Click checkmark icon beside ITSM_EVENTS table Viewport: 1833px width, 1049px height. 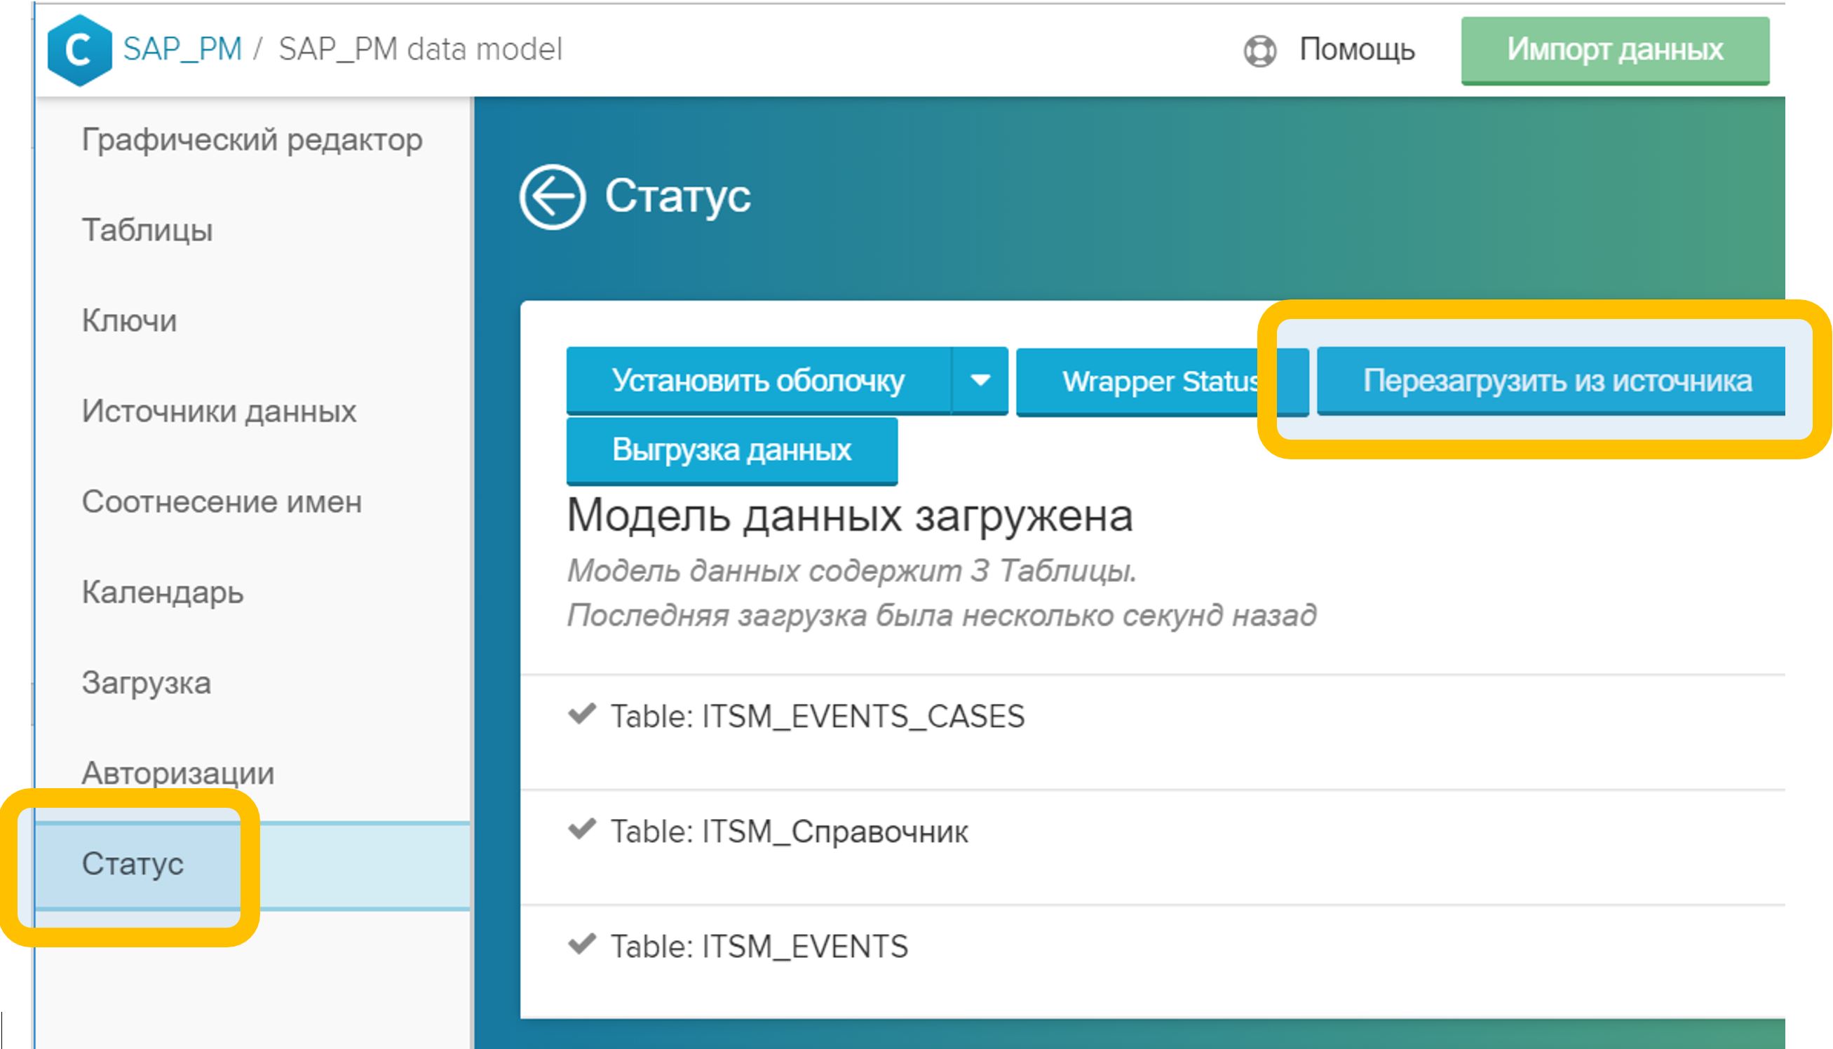pos(581,944)
